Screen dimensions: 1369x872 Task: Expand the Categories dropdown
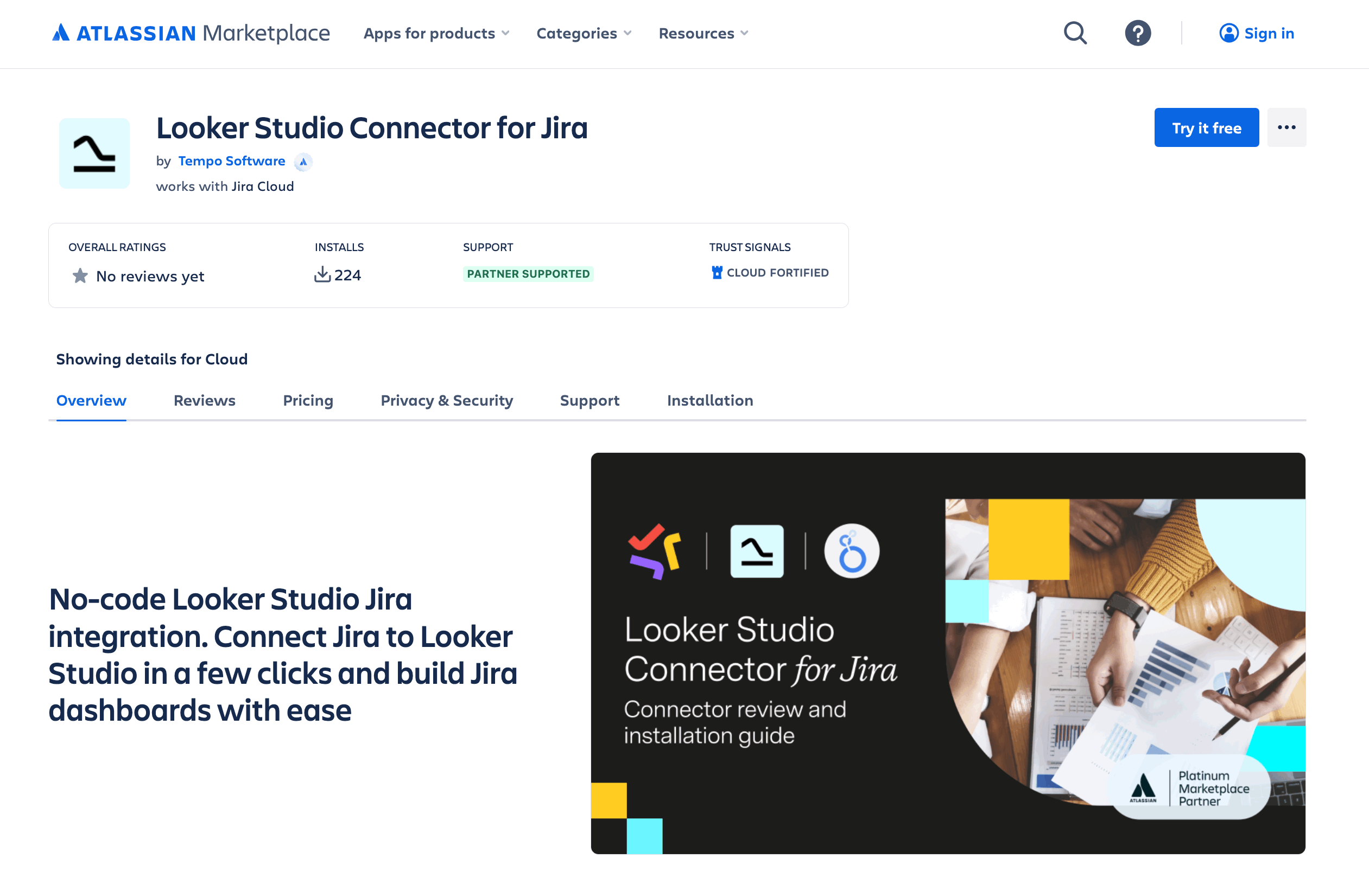(x=584, y=34)
